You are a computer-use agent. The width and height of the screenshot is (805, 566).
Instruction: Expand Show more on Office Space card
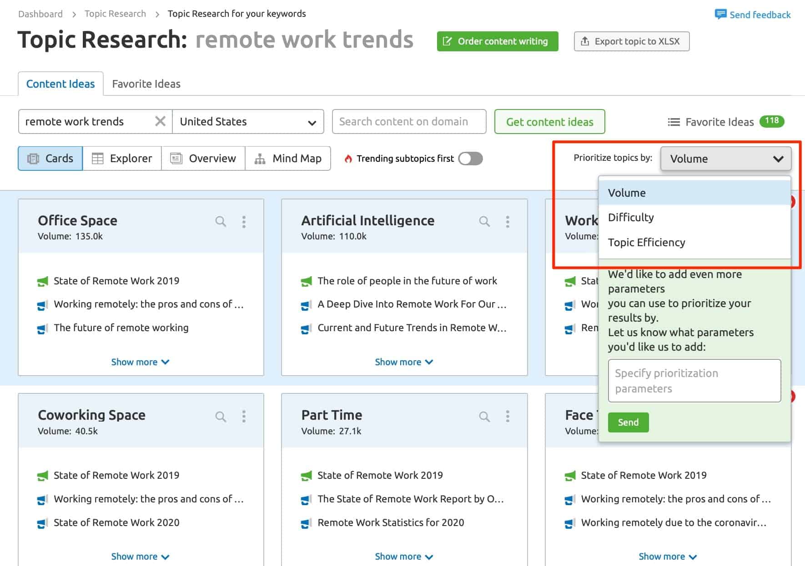(140, 362)
